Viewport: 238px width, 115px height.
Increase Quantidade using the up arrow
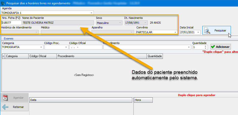click(x=205, y=46)
